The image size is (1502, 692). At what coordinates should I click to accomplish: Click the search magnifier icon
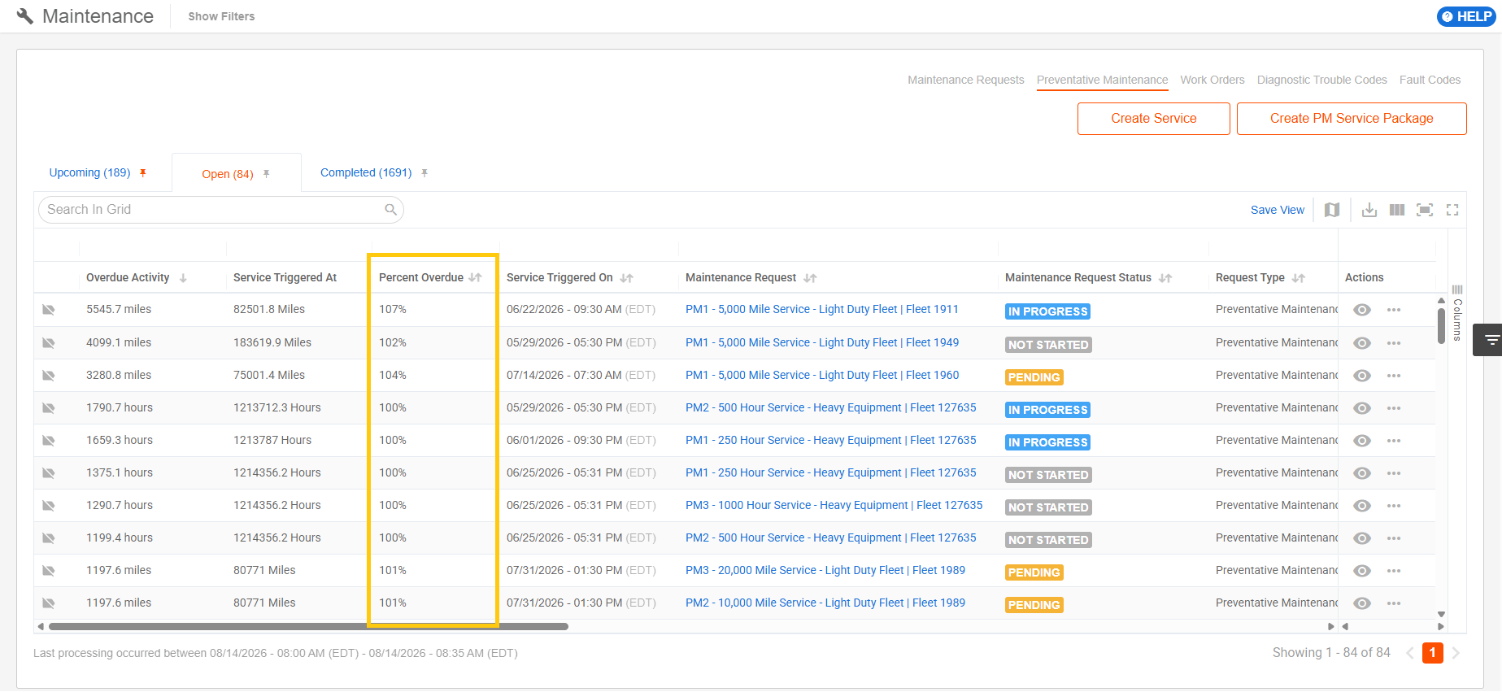tap(391, 210)
